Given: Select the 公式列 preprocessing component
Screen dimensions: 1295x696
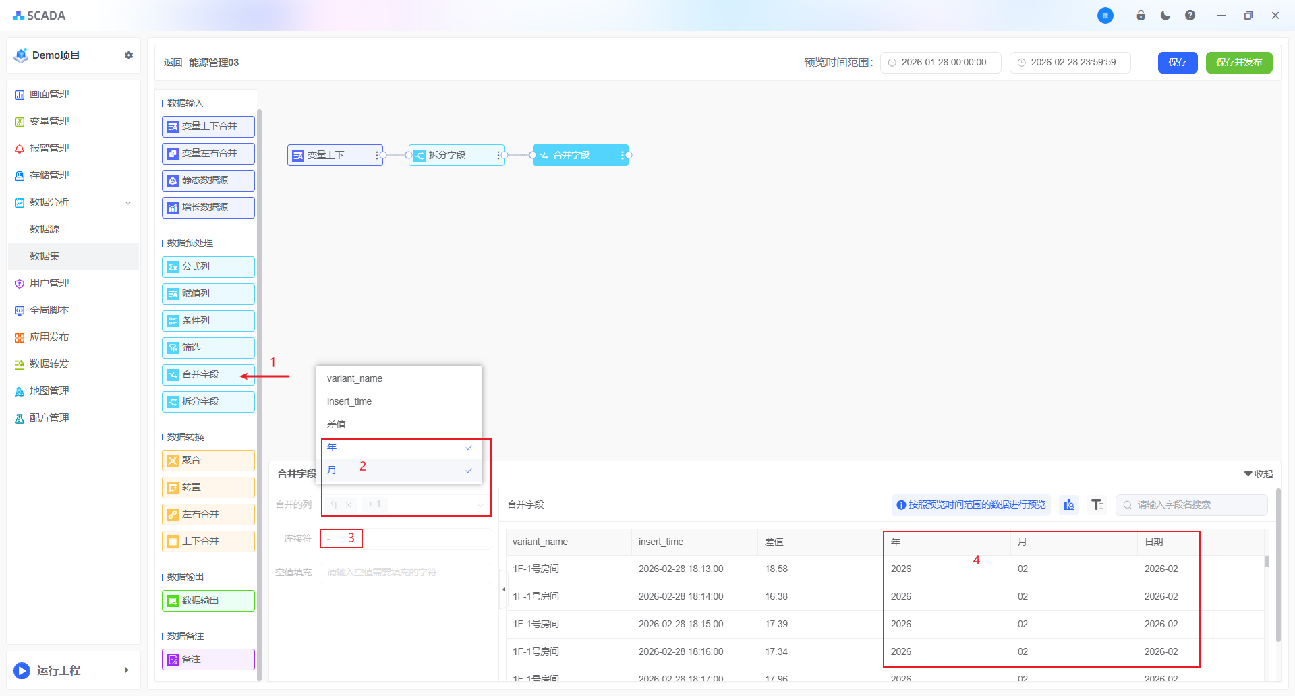Looking at the screenshot, I should tap(208, 267).
